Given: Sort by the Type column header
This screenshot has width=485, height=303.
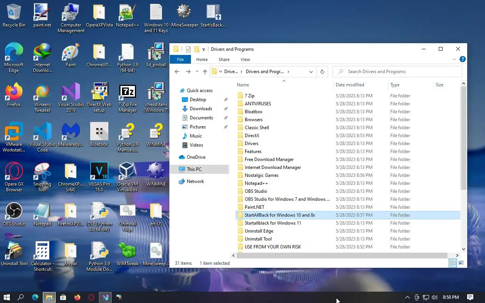Looking at the screenshot, I should coord(410,85).
